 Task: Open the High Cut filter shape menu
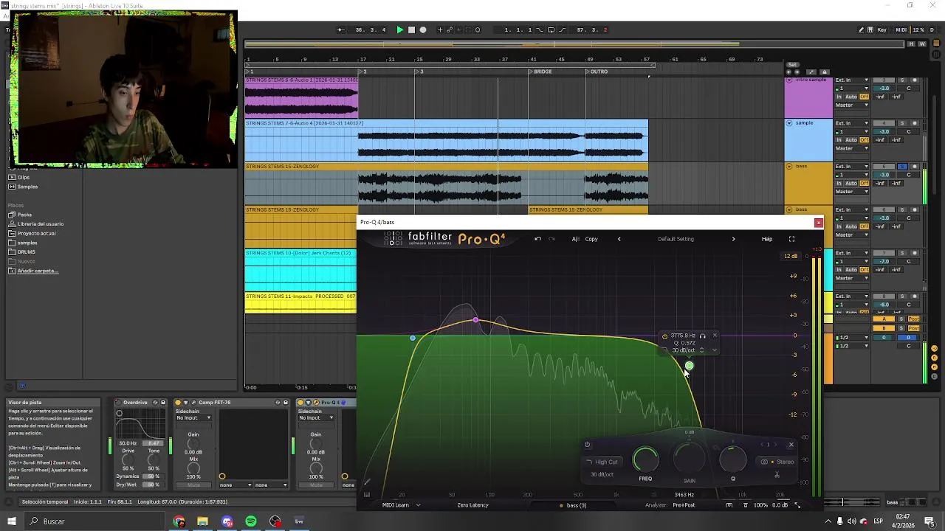tap(602, 462)
